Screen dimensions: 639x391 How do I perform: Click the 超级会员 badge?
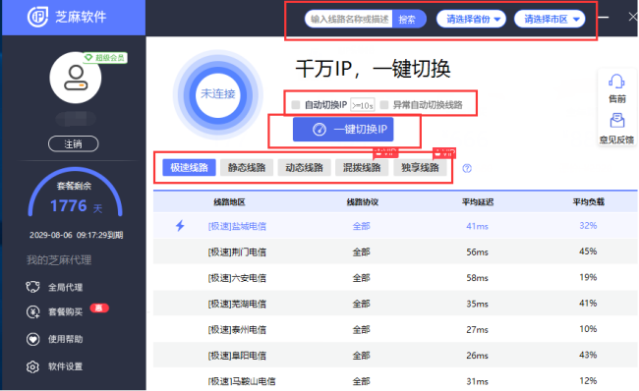pyautogui.click(x=105, y=58)
